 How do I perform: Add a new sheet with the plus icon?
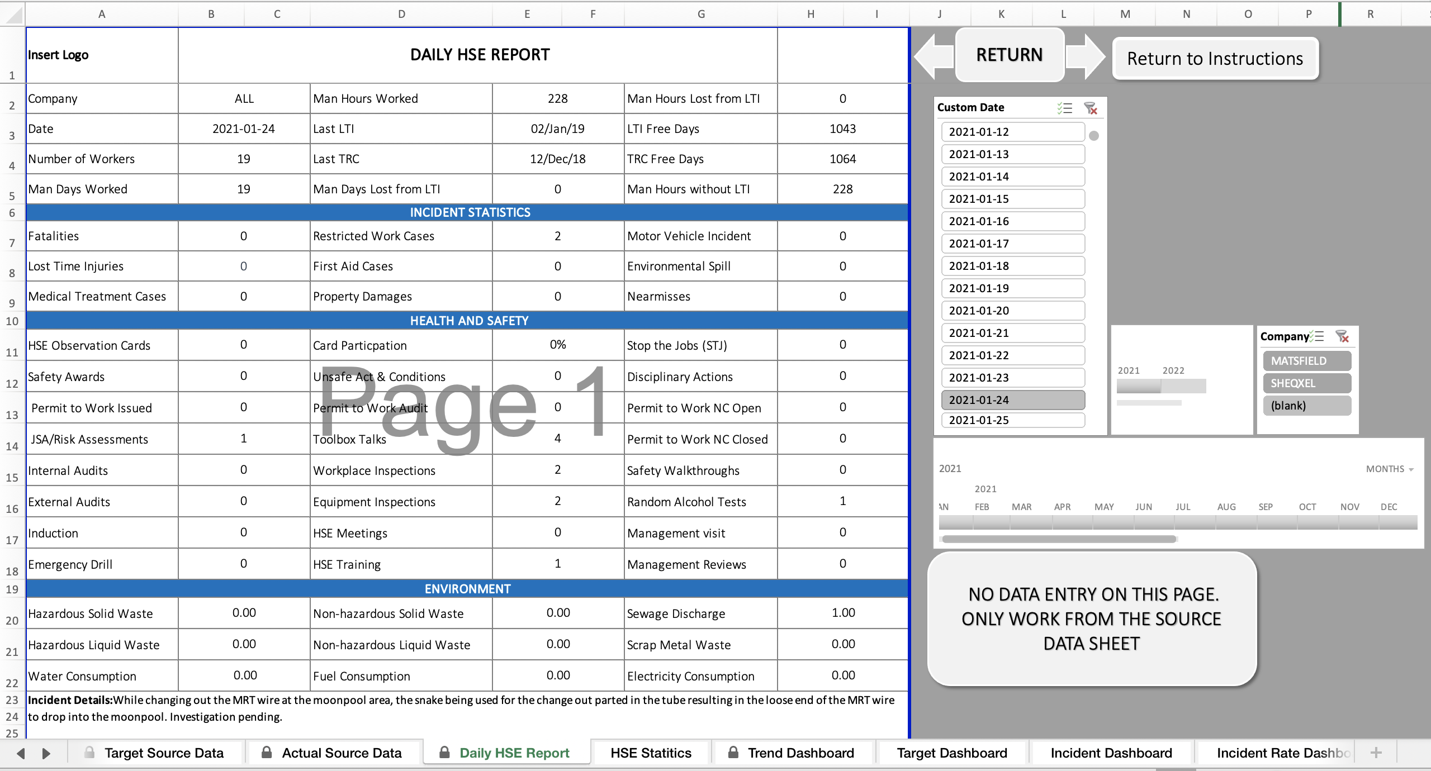coord(1376,753)
